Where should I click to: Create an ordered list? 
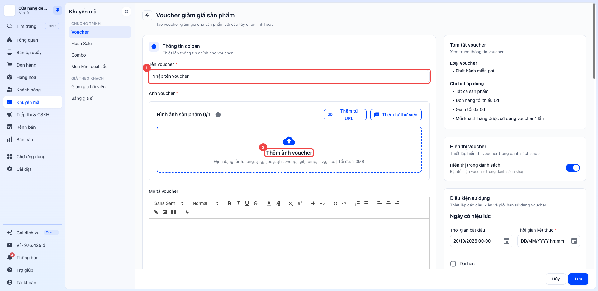coord(357,203)
